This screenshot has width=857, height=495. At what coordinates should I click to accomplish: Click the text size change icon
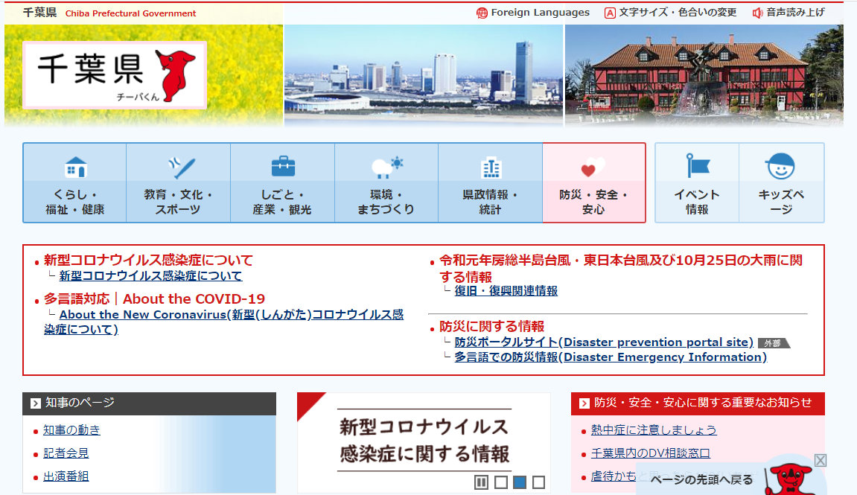610,13
